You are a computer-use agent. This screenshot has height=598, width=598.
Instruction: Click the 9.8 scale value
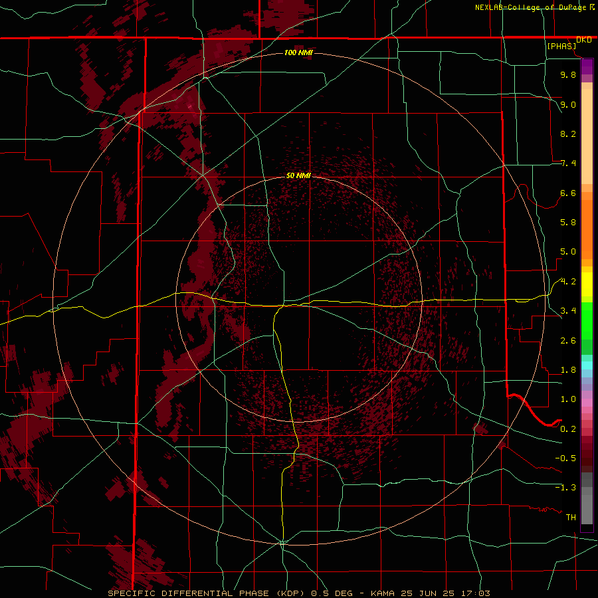point(568,74)
